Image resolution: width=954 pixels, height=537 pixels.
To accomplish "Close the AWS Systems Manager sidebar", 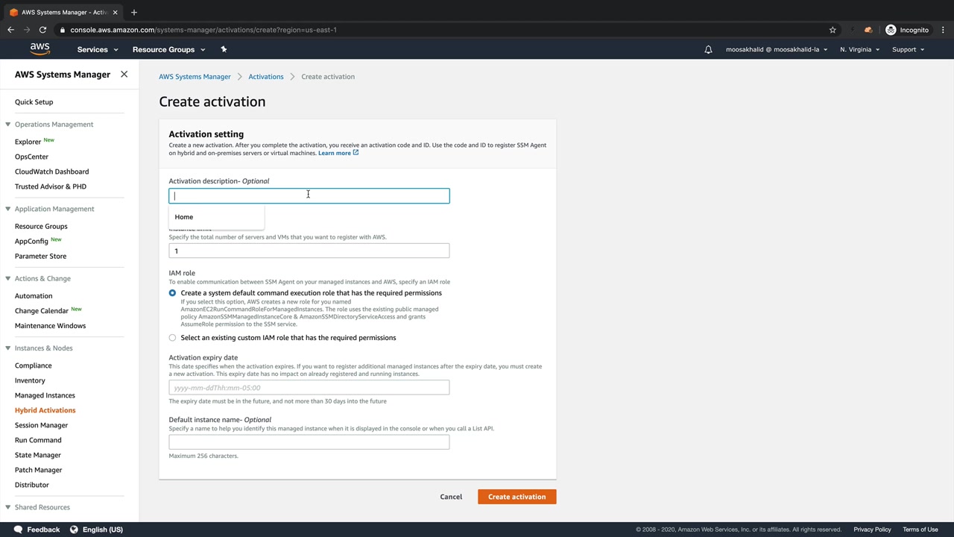I will tap(124, 75).
